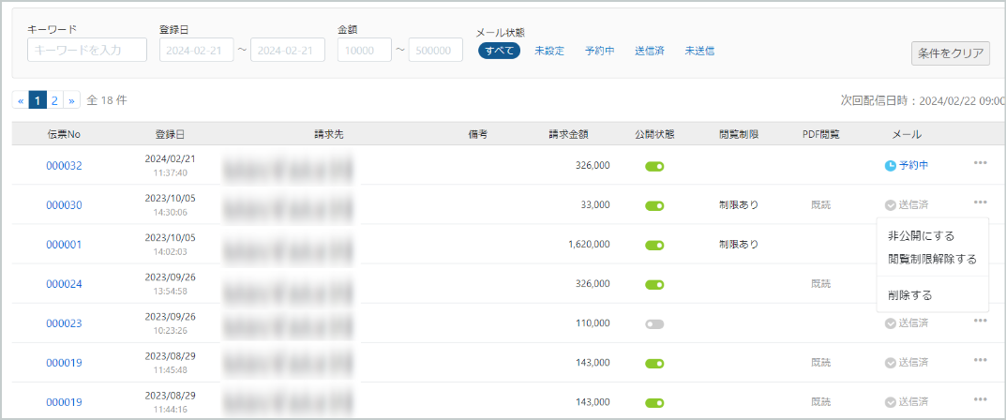Click the 全 18 件 total count
This screenshot has height=420, width=1006.
(x=107, y=100)
